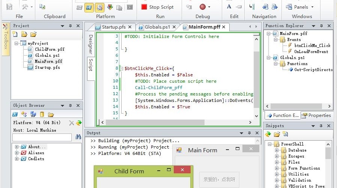Open the Project panel options dropdown arrow
Viewport: 337px width, 188px height.
click(63, 26)
